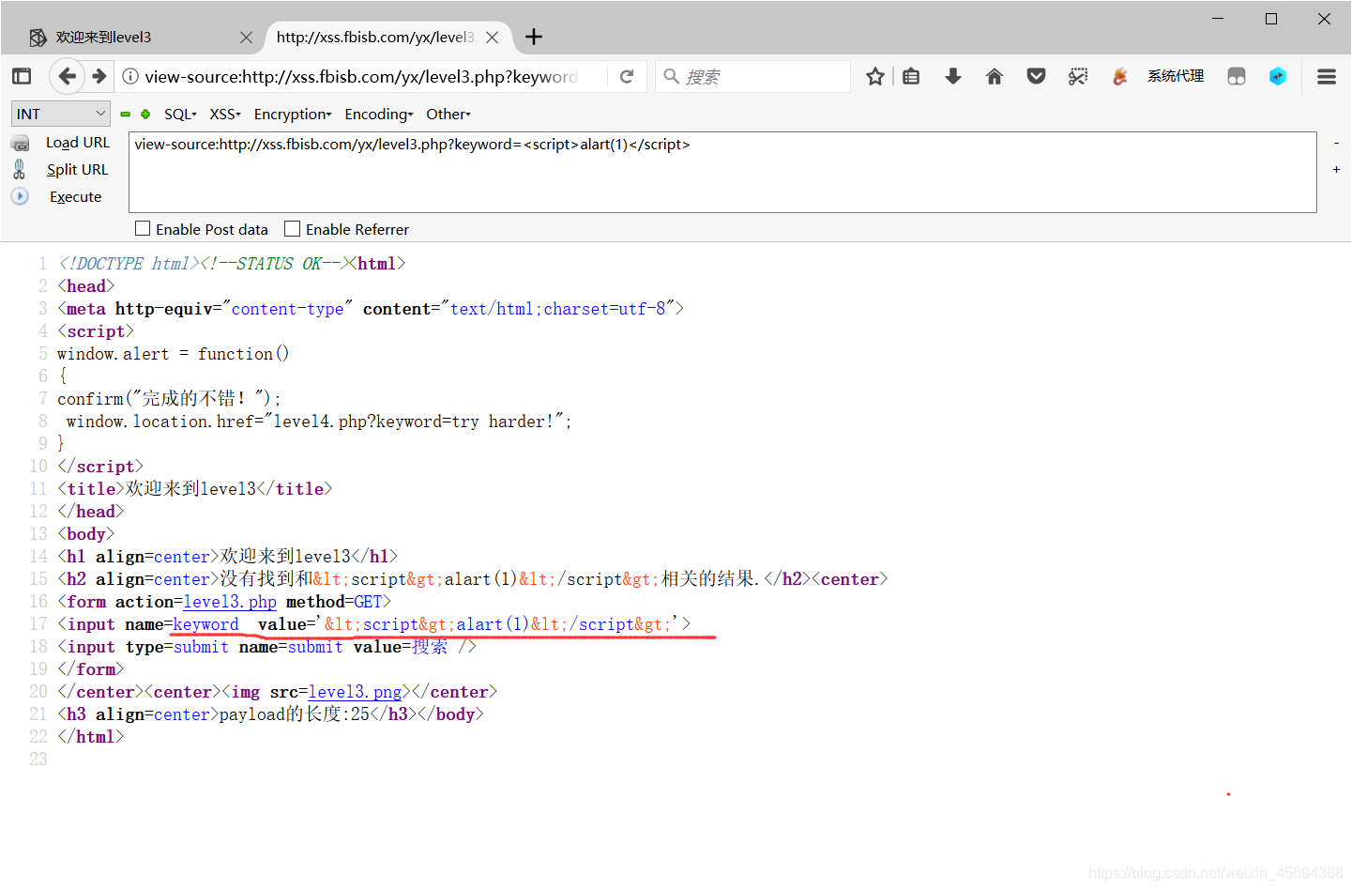Bookmark this page with the star icon
The image size is (1352, 890).
click(874, 76)
